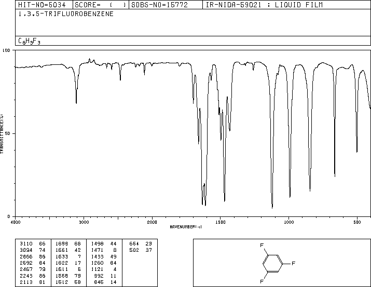The width and height of the screenshot is (371, 287).
Task: Click the compound name 1,3,5-TRIFLUOROBENZENE
Action: (66, 13)
